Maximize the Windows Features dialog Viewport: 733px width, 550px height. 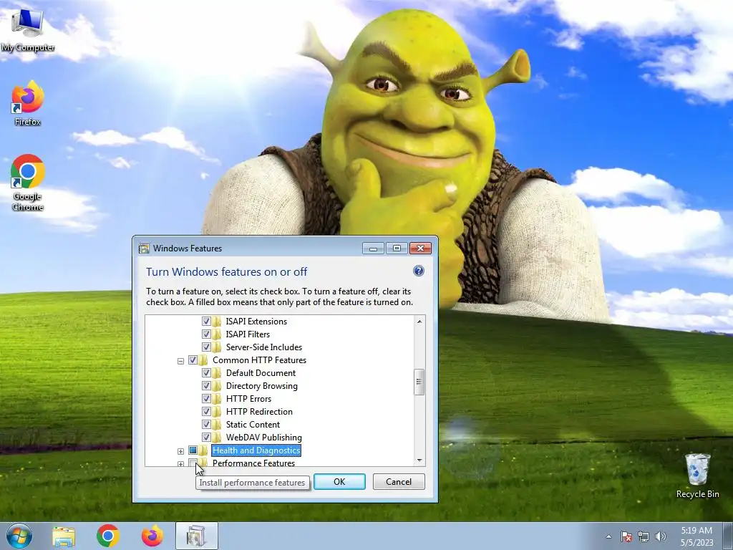(397, 249)
